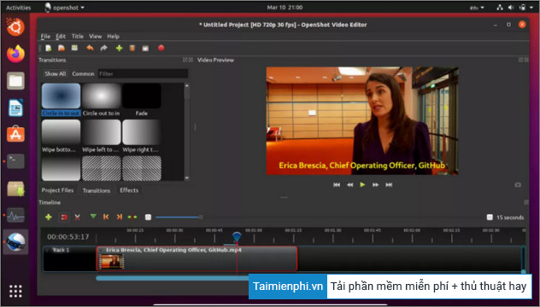
Task: Launch Firefox from the dock
Action: click(x=16, y=54)
